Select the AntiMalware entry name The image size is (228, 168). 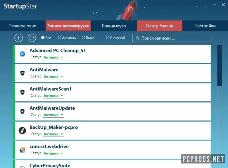click(44, 69)
